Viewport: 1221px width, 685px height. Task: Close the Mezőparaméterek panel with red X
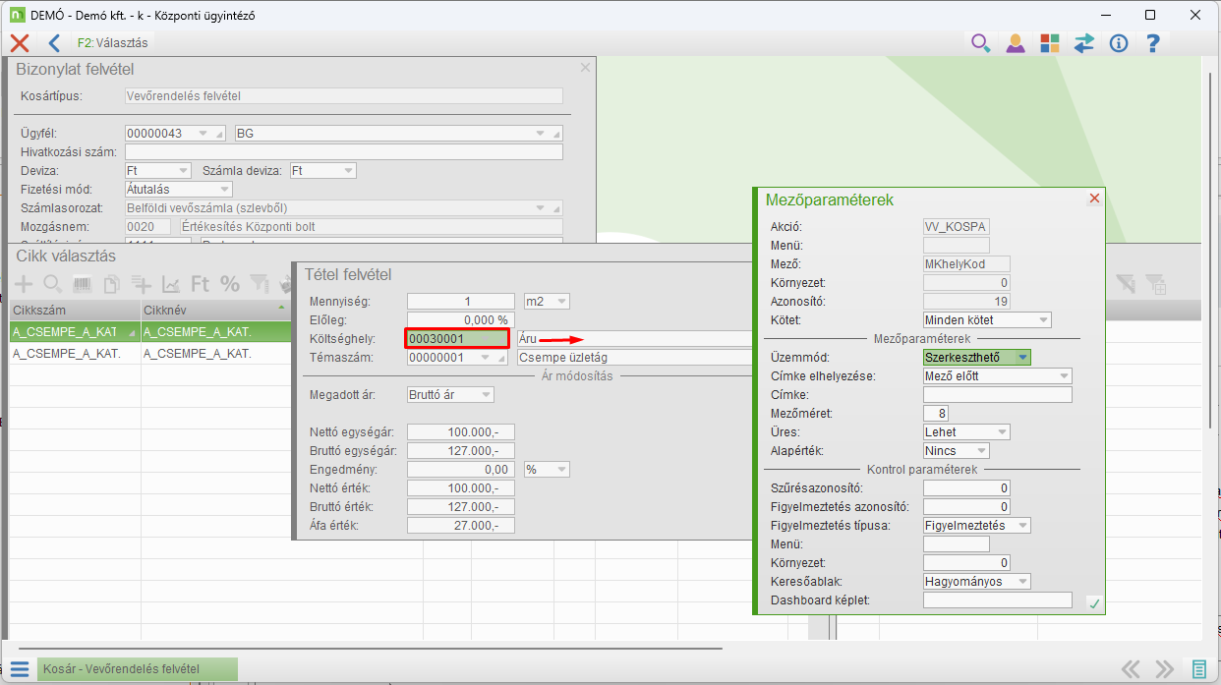(1094, 199)
